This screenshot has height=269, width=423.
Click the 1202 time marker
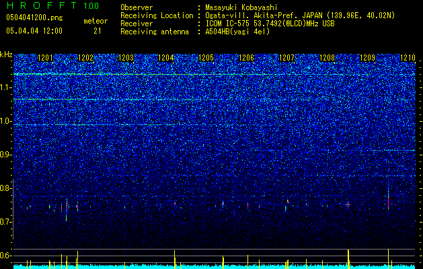click(86, 58)
